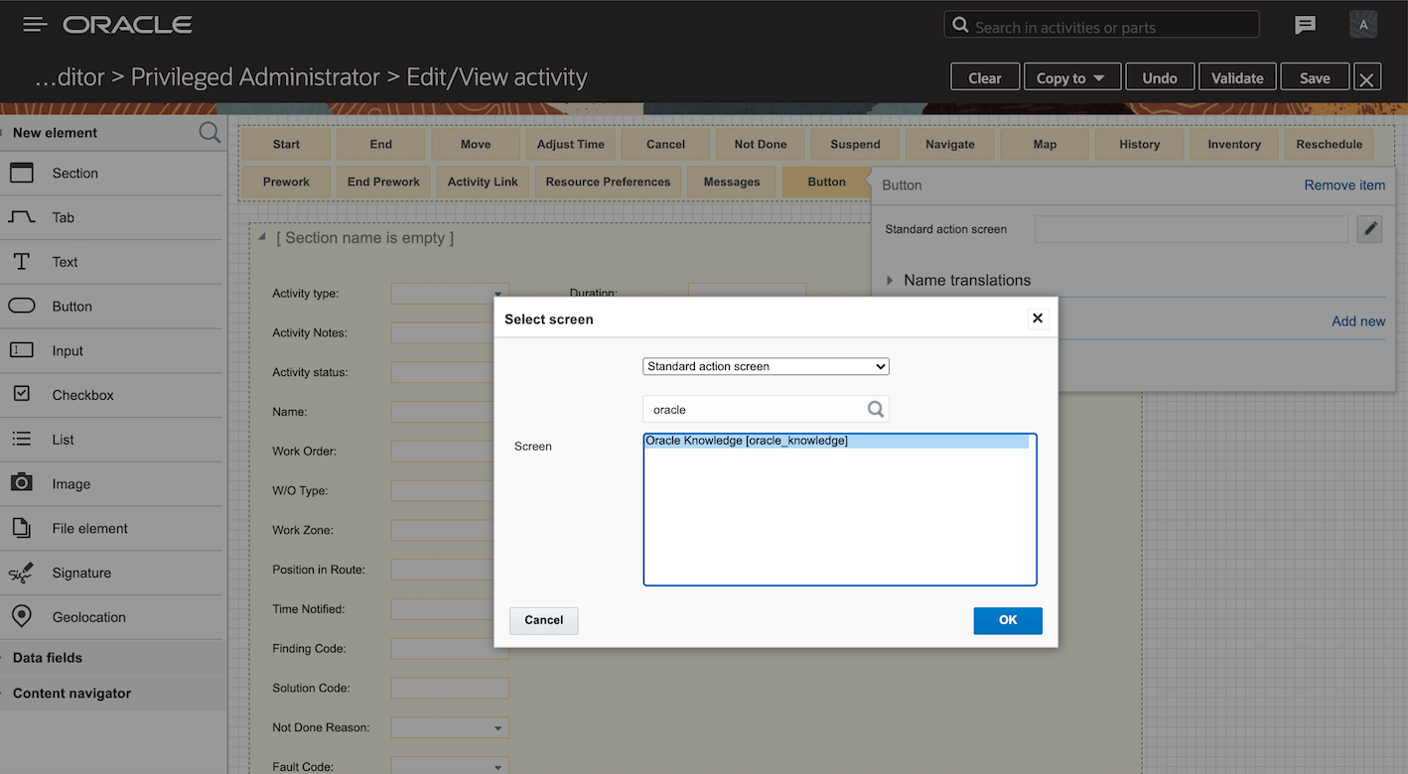Click the Adjust Time action button
1408x774 pixels.
571,144
